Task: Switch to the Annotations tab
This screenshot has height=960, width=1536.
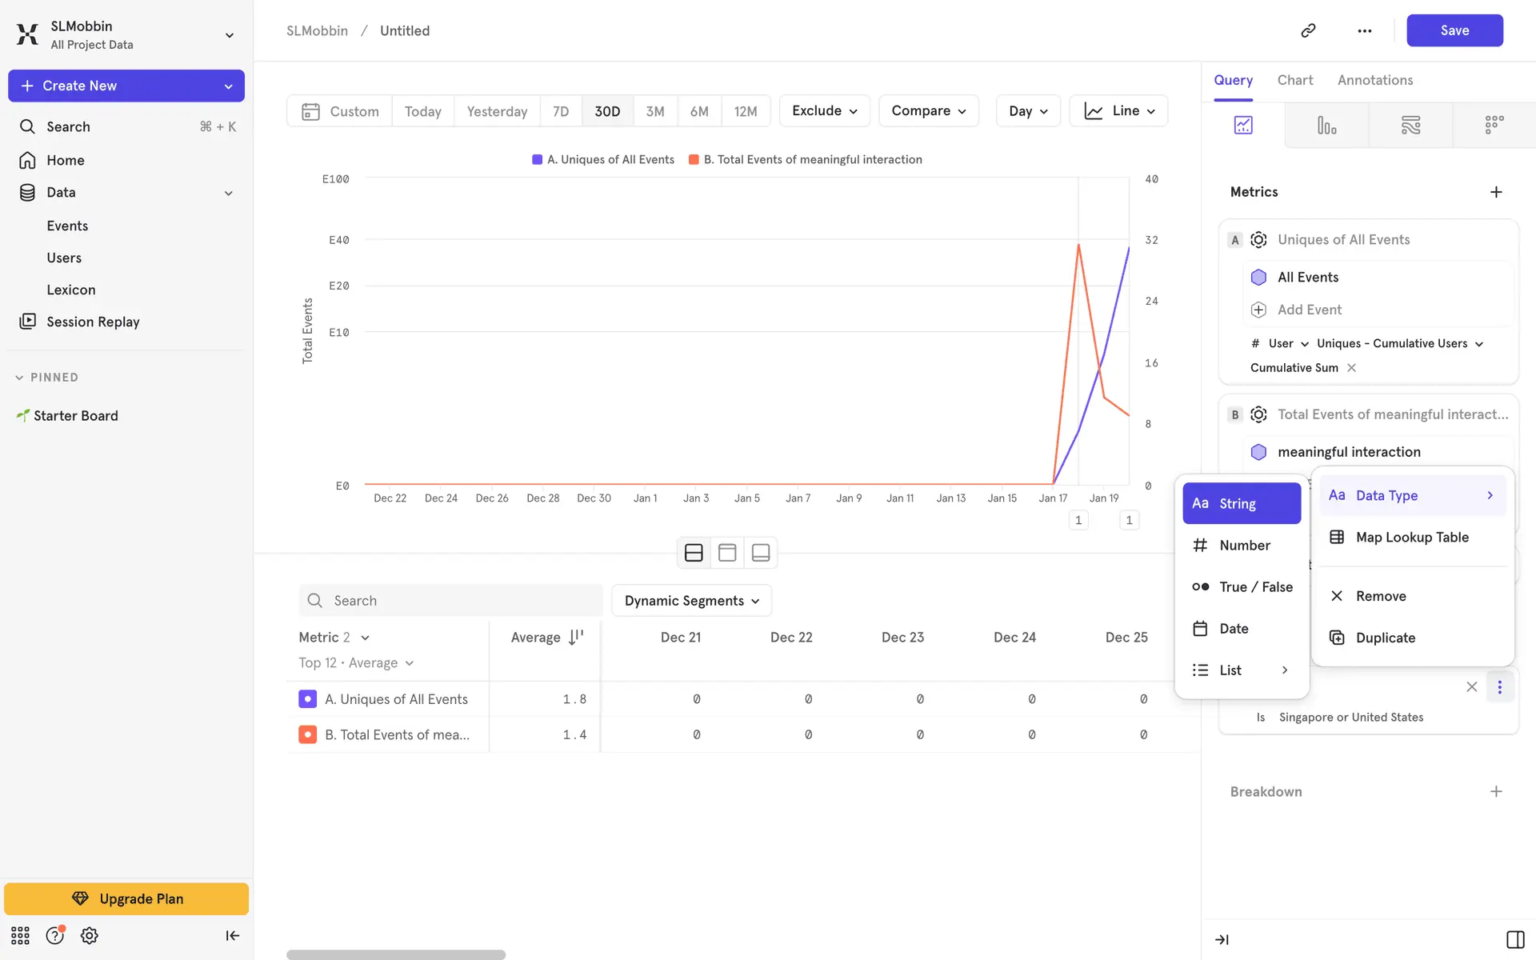Action: click(1374, 80)
